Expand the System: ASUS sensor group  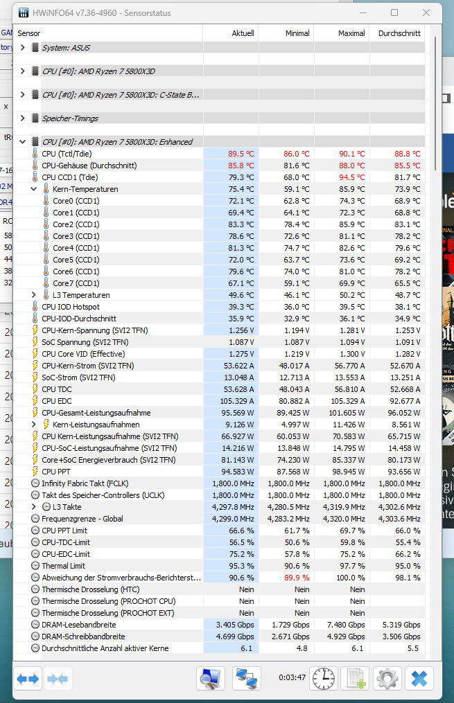[x=22, y=48]
